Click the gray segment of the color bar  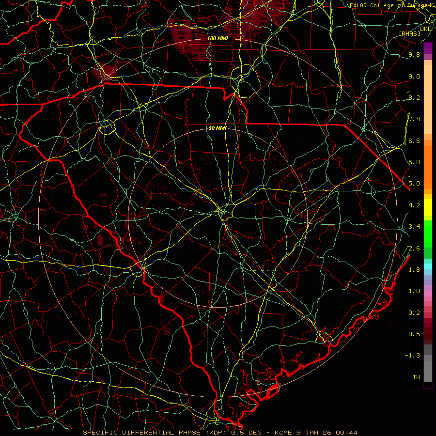(x=428, y=364)
